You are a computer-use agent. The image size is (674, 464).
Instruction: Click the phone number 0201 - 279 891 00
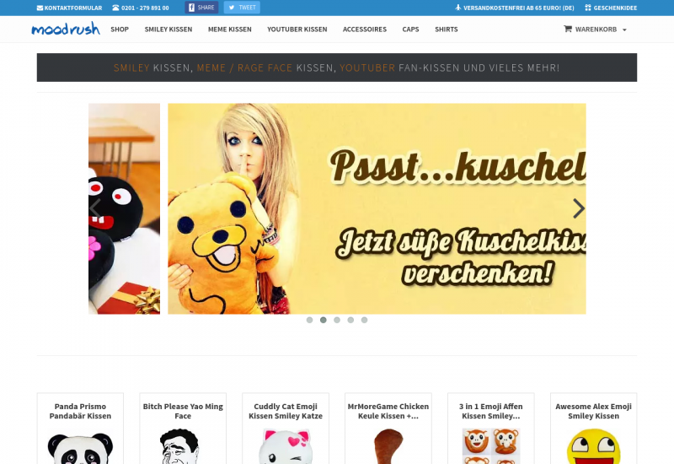(x=140, y=8)
